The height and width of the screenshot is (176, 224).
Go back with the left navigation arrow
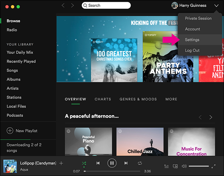click(x=63, y=6)
